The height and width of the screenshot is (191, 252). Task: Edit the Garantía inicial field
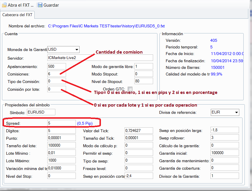[x=224, y=153]
